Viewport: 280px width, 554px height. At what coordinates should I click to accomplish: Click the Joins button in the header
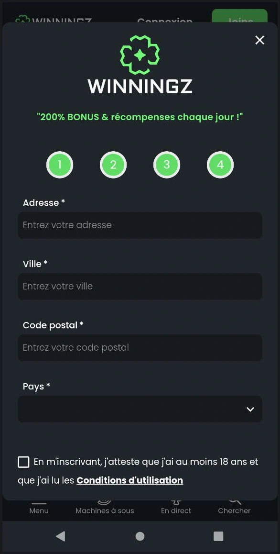tap(239, 21)
